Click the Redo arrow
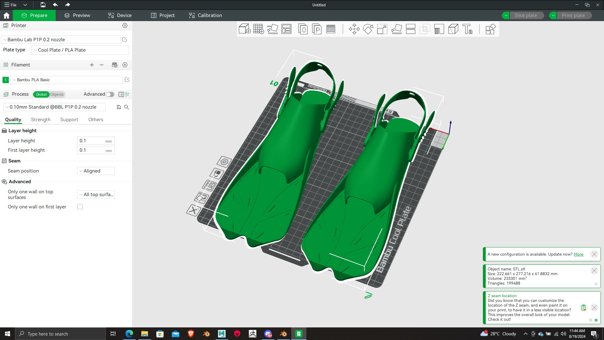Image resolution: width=604 pixels, height=340 pixels. [67, 5]
